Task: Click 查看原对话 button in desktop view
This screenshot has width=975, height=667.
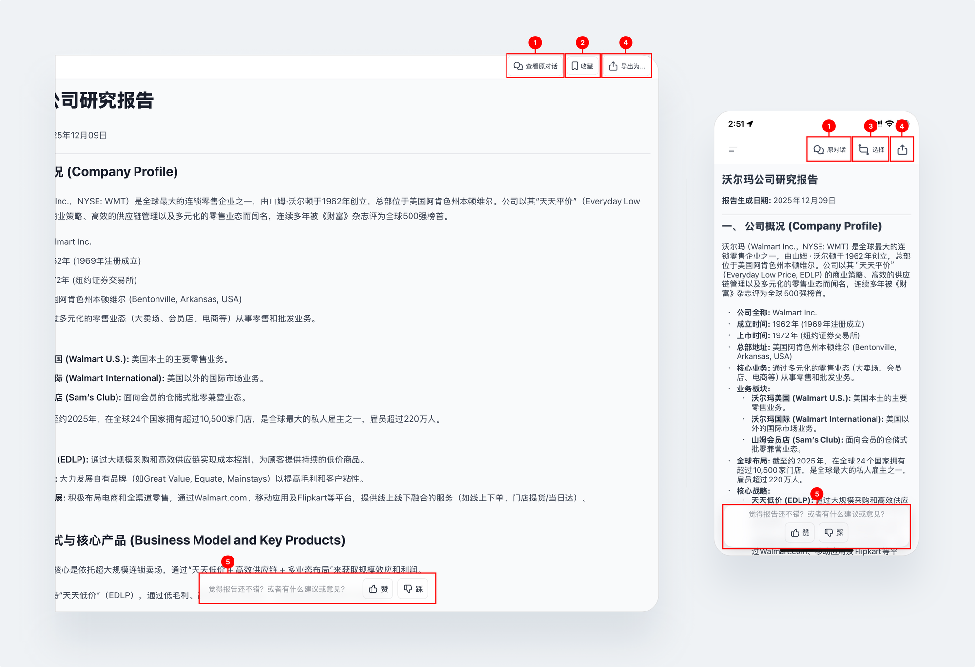Action: click(535, 66)
